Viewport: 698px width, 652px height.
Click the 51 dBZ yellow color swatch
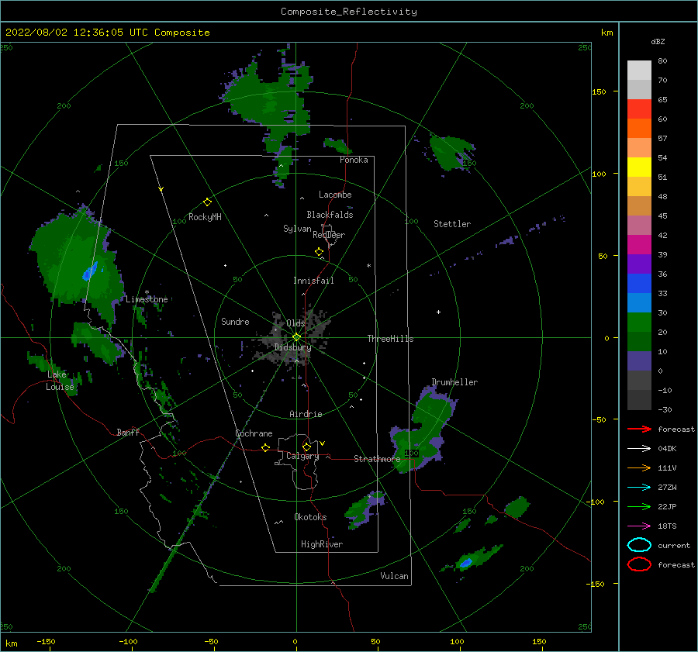[639, 167]
